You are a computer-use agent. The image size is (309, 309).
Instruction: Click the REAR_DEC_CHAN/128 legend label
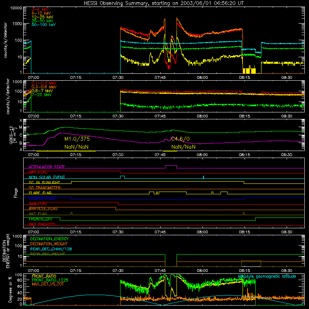(x=51, y=249)
